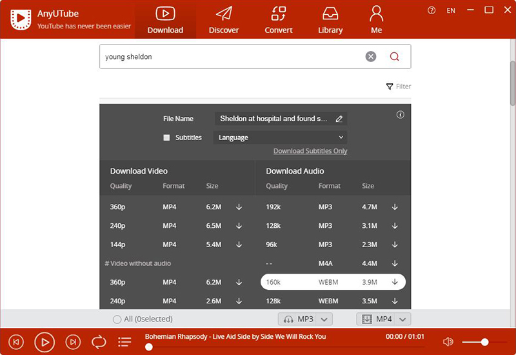Edit the file name with pencil icon
Viewport: 516px width, 355px height.
(339, 119)
